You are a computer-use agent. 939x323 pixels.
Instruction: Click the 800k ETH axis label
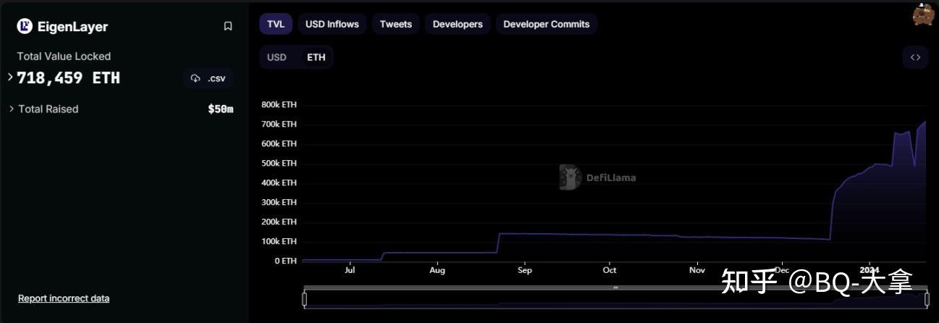pyautogui.click(x=279, y=105)
